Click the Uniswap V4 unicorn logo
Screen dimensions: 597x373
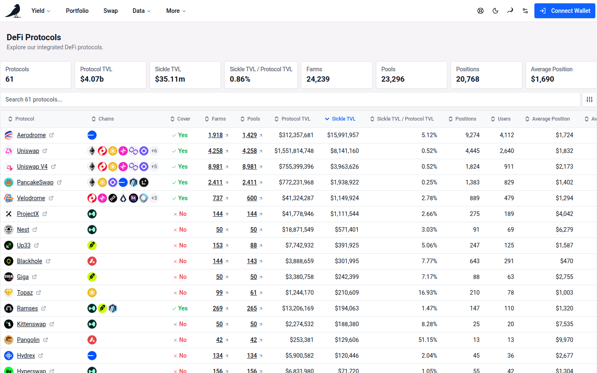click(x=9, y=167)
